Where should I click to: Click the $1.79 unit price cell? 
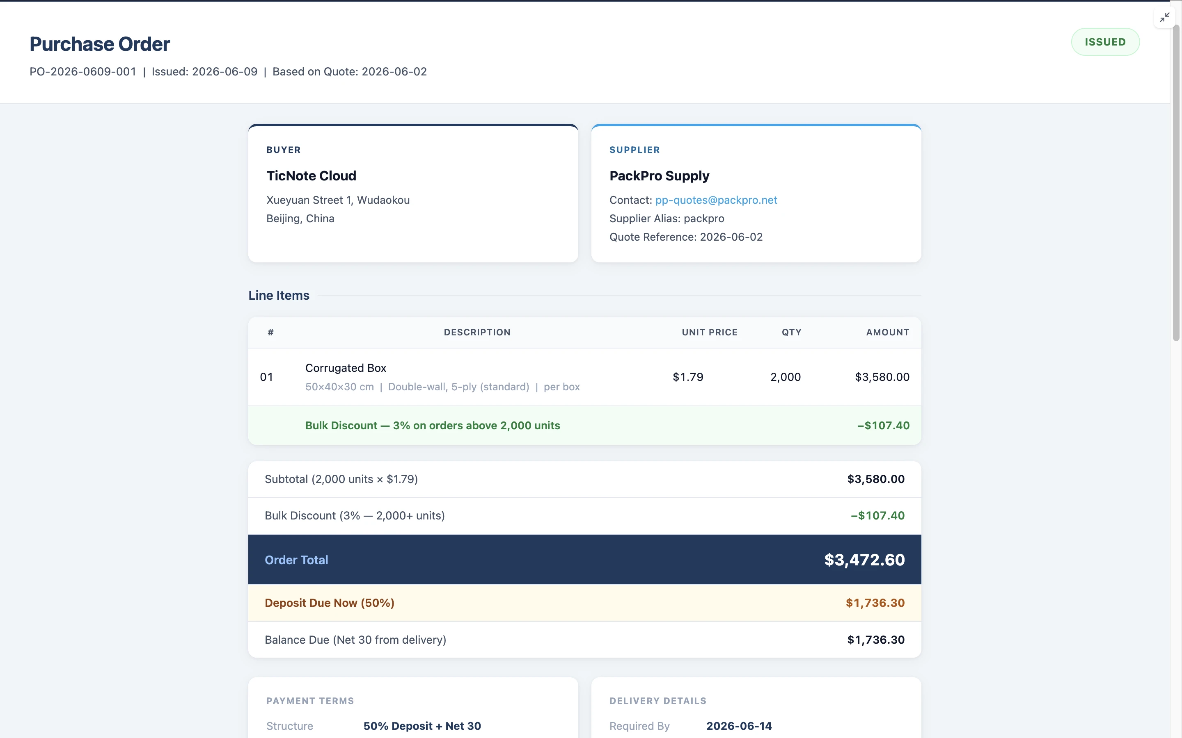pyautogui.click(x=688, y=377)
